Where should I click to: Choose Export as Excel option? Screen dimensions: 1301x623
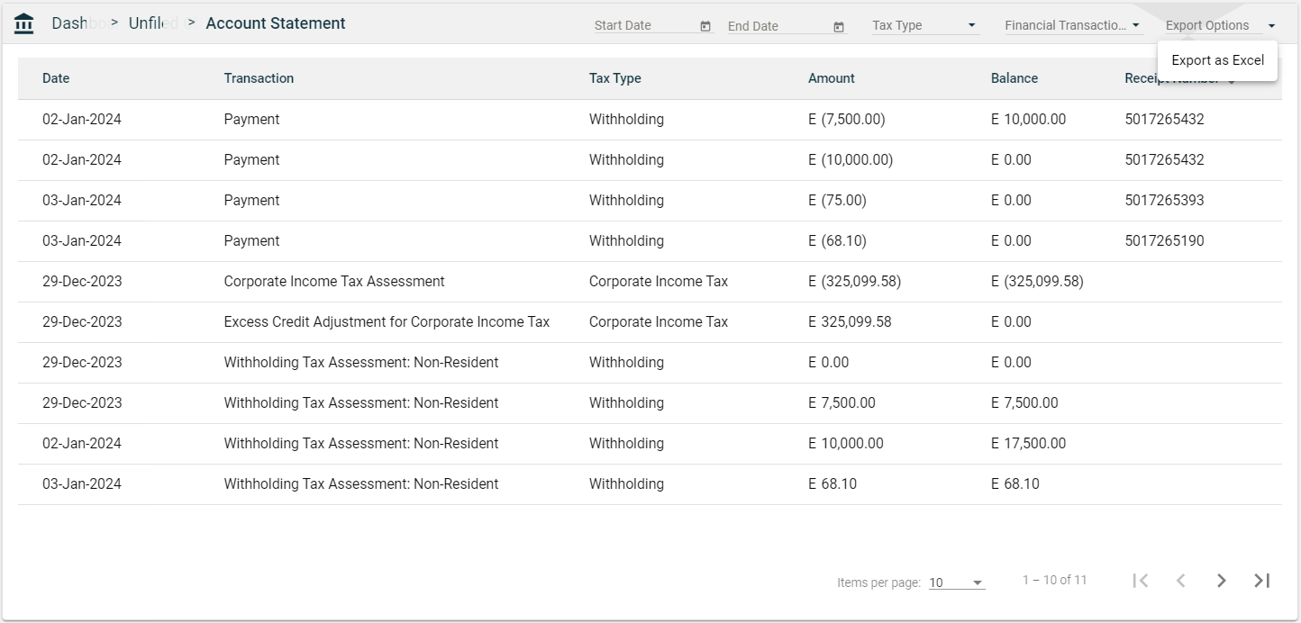[1217, 60]
